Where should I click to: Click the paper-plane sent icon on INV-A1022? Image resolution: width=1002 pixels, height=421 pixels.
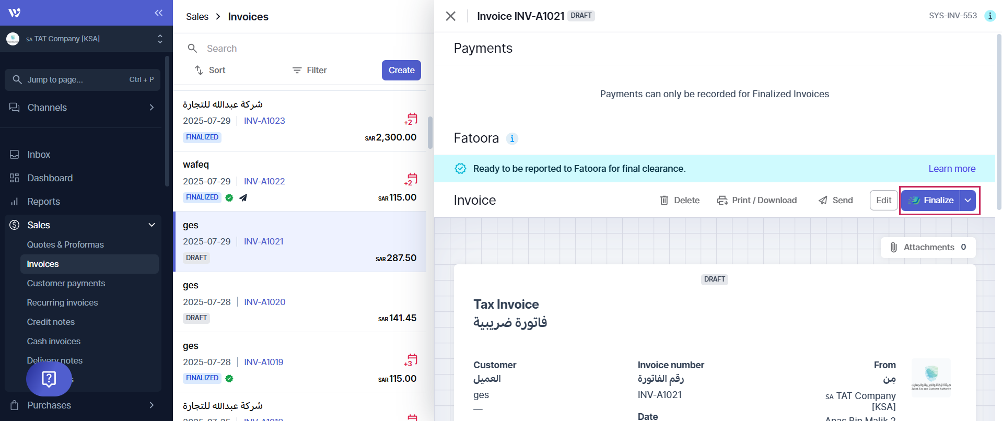(x=243, y=197)
